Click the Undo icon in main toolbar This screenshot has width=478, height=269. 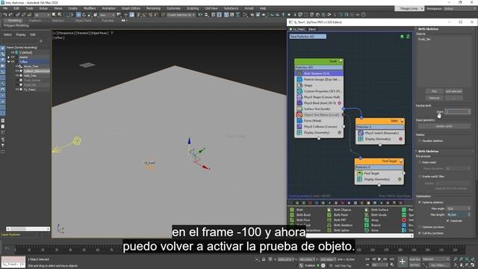5,15
